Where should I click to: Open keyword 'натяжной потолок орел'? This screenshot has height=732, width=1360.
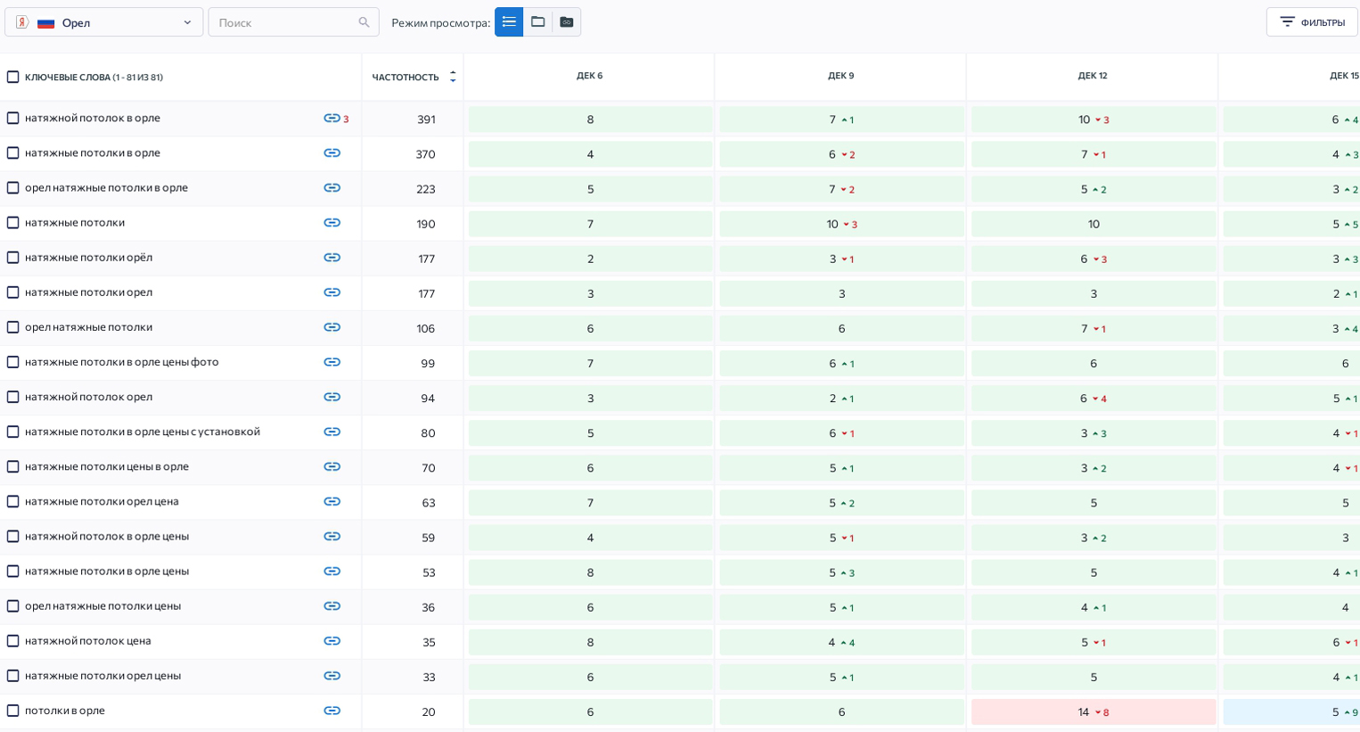pos(88,396)
